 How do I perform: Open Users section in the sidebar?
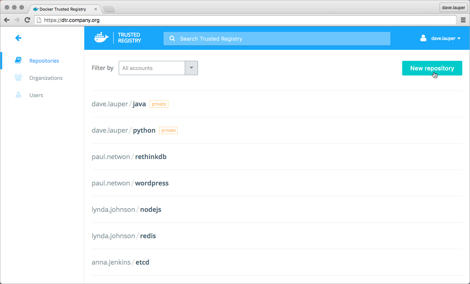click(x=36, y=95)
